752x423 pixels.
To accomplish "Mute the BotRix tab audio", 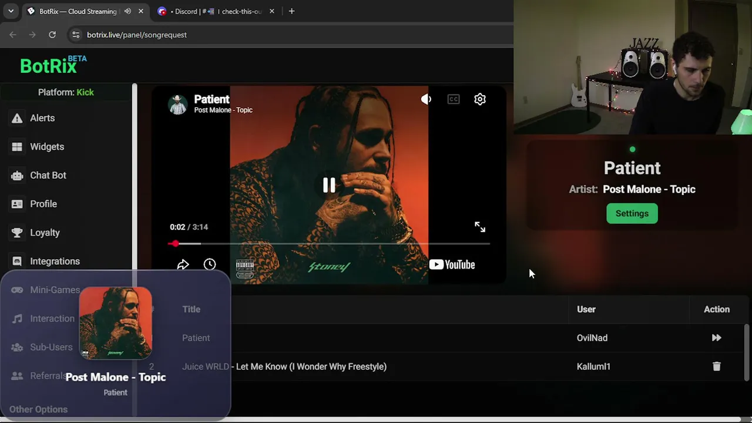I will (x=127, y=11).
